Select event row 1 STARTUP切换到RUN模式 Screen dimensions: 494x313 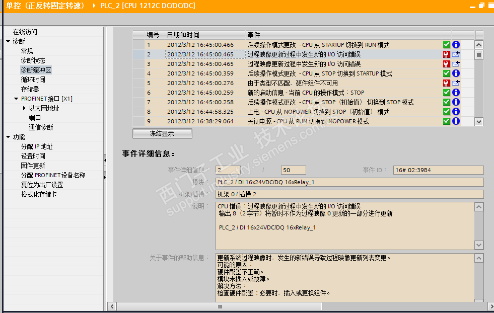pyautogui.click(x=297, y=45)
